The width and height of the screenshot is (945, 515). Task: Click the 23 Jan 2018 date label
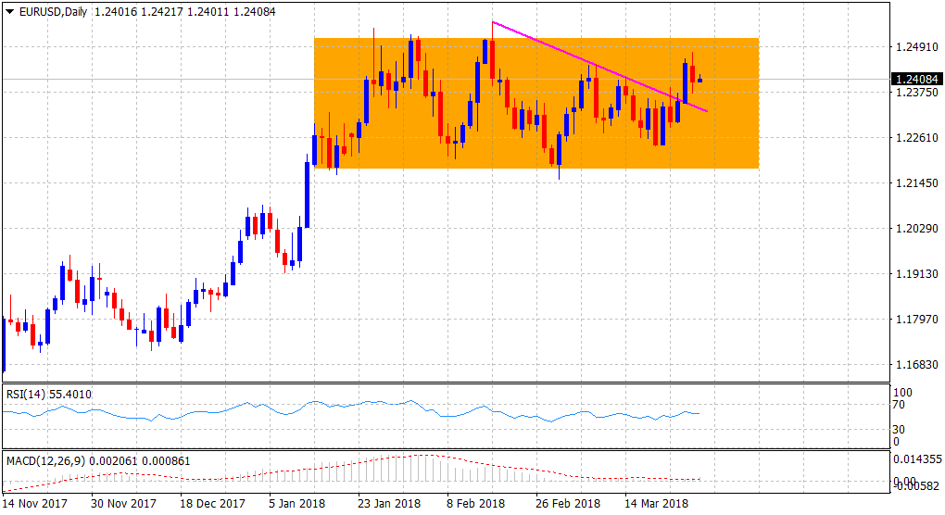point(389,504)
